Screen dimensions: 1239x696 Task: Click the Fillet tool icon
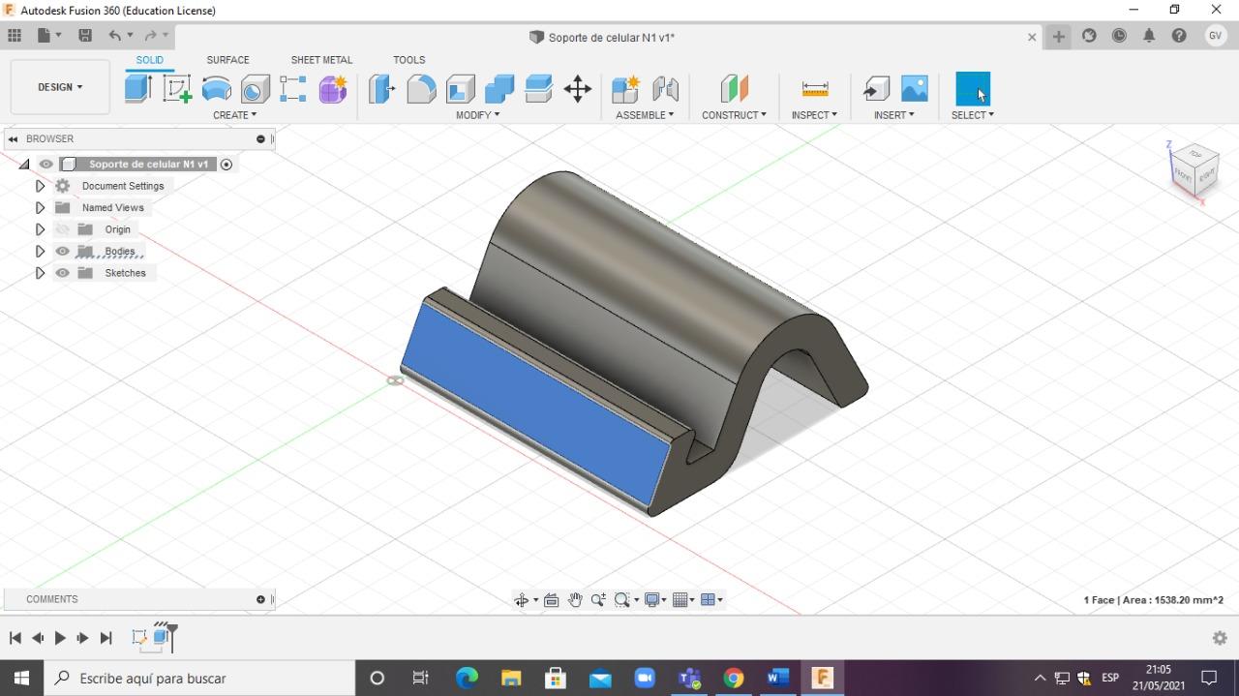click(x=421, y=89)
